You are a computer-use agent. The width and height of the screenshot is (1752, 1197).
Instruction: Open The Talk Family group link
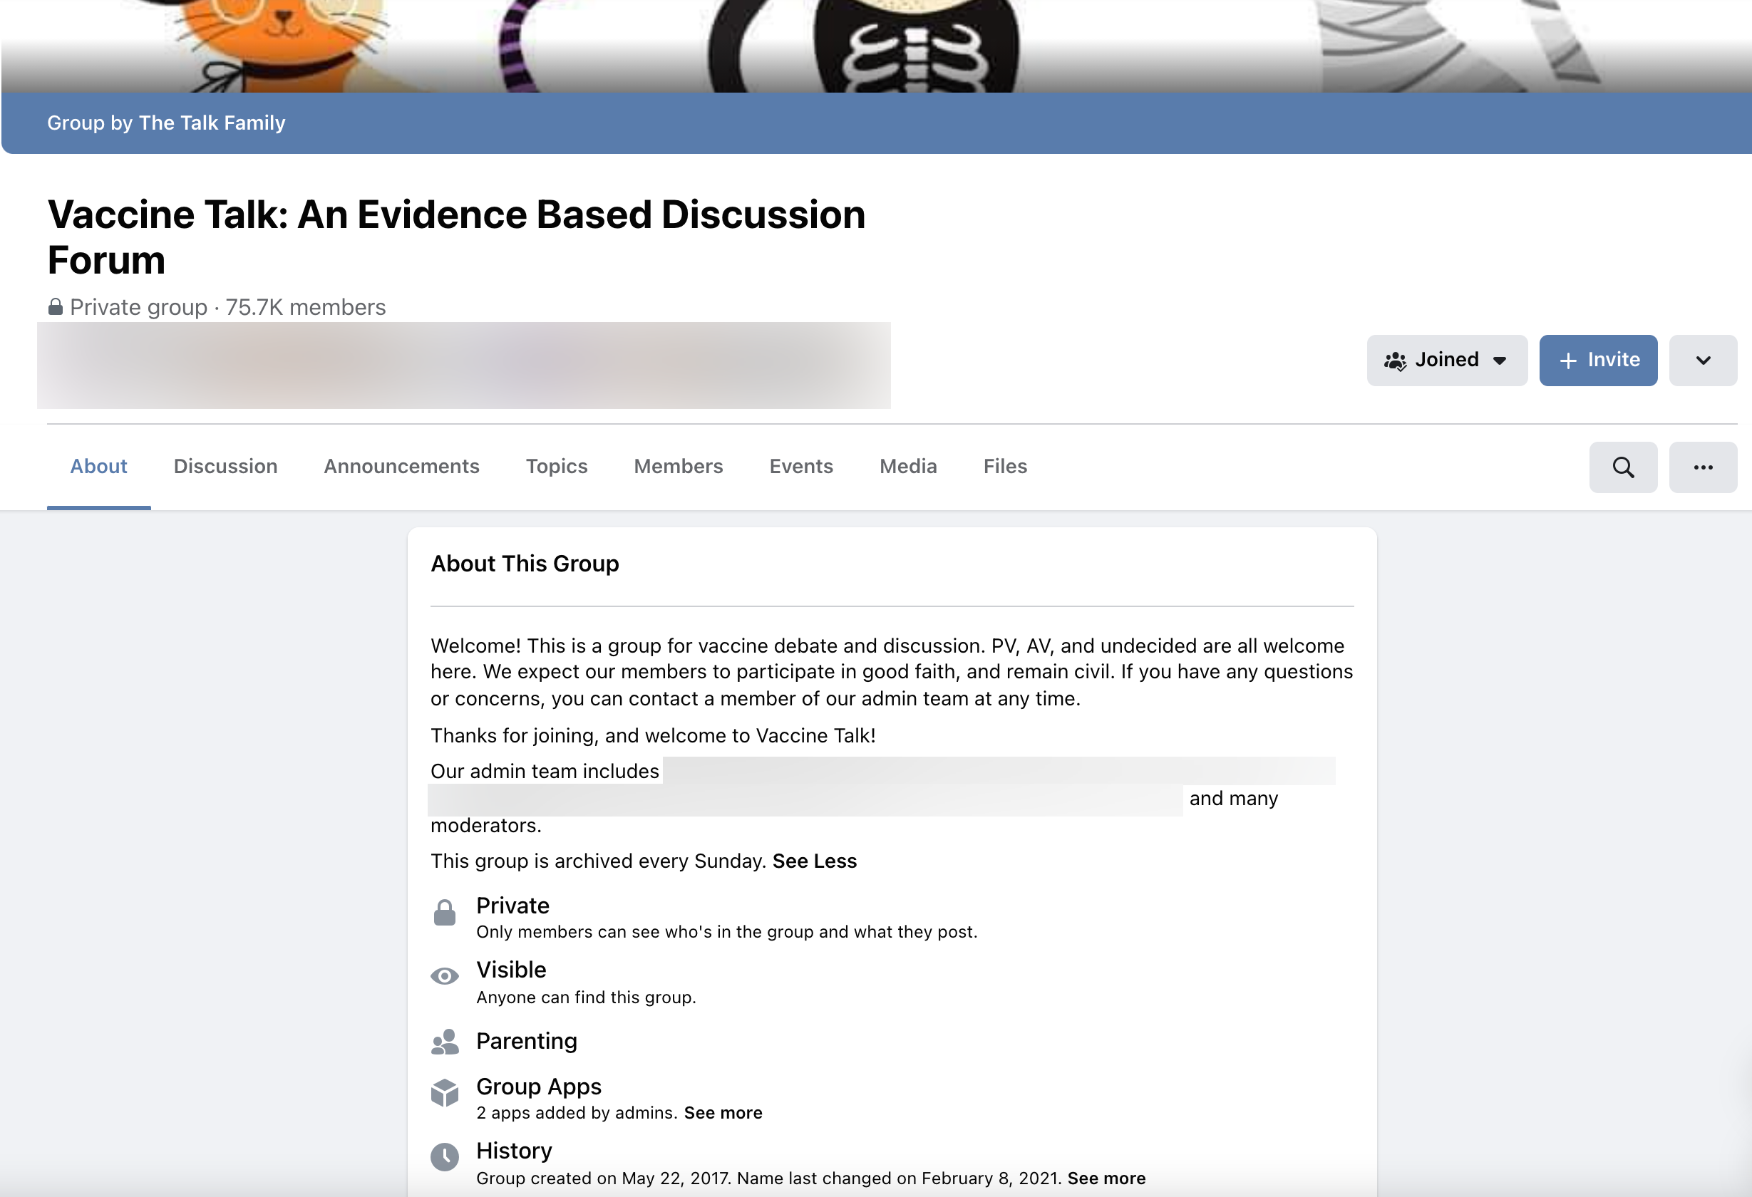(212, 123)
